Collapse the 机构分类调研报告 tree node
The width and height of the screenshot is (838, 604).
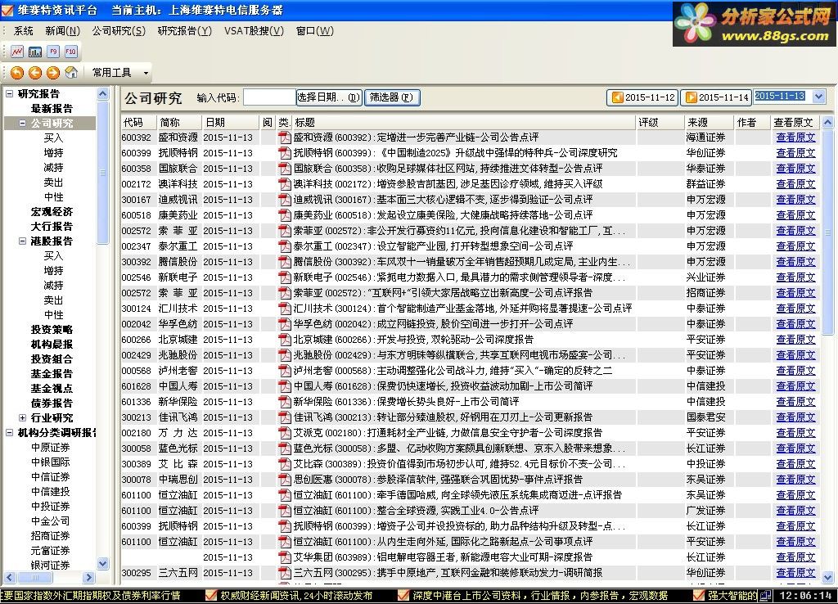click(10, 432)
